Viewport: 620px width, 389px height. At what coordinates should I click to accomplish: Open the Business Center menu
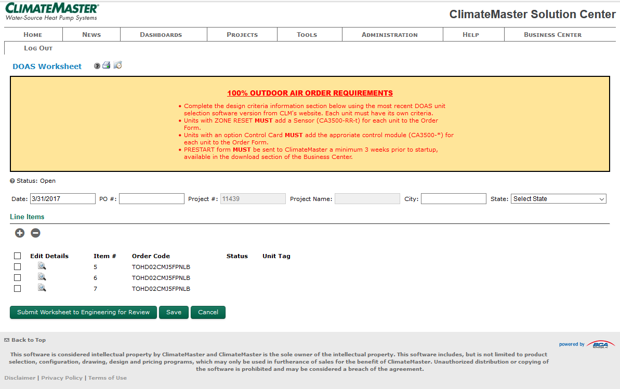[553, 35]
